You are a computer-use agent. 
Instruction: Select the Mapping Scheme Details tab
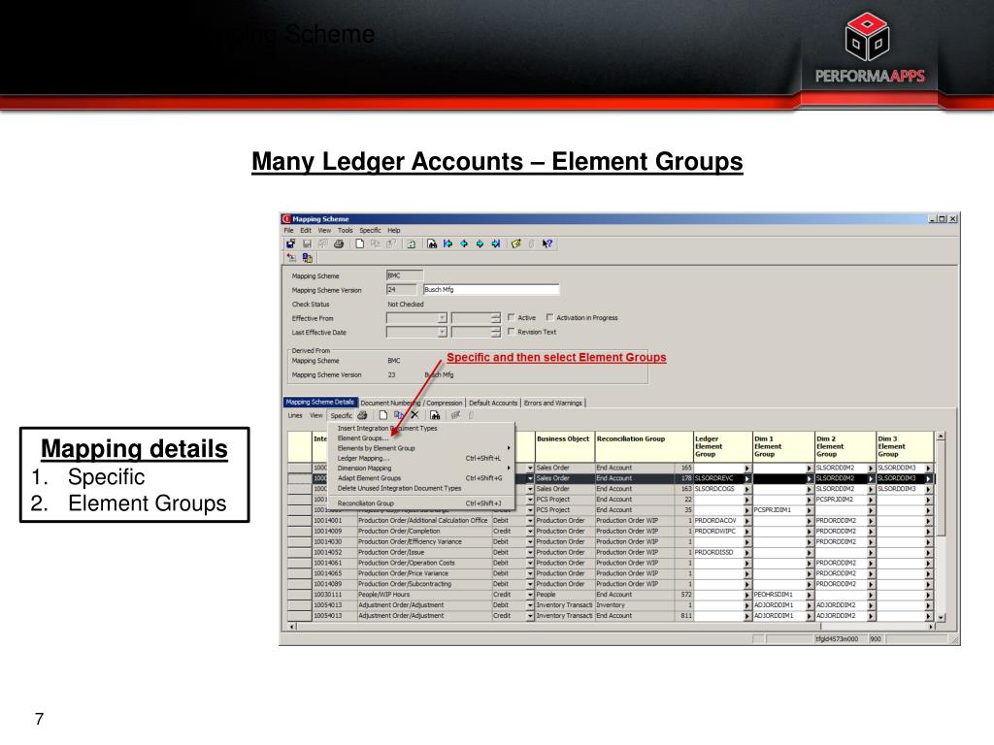coord(320,403)
